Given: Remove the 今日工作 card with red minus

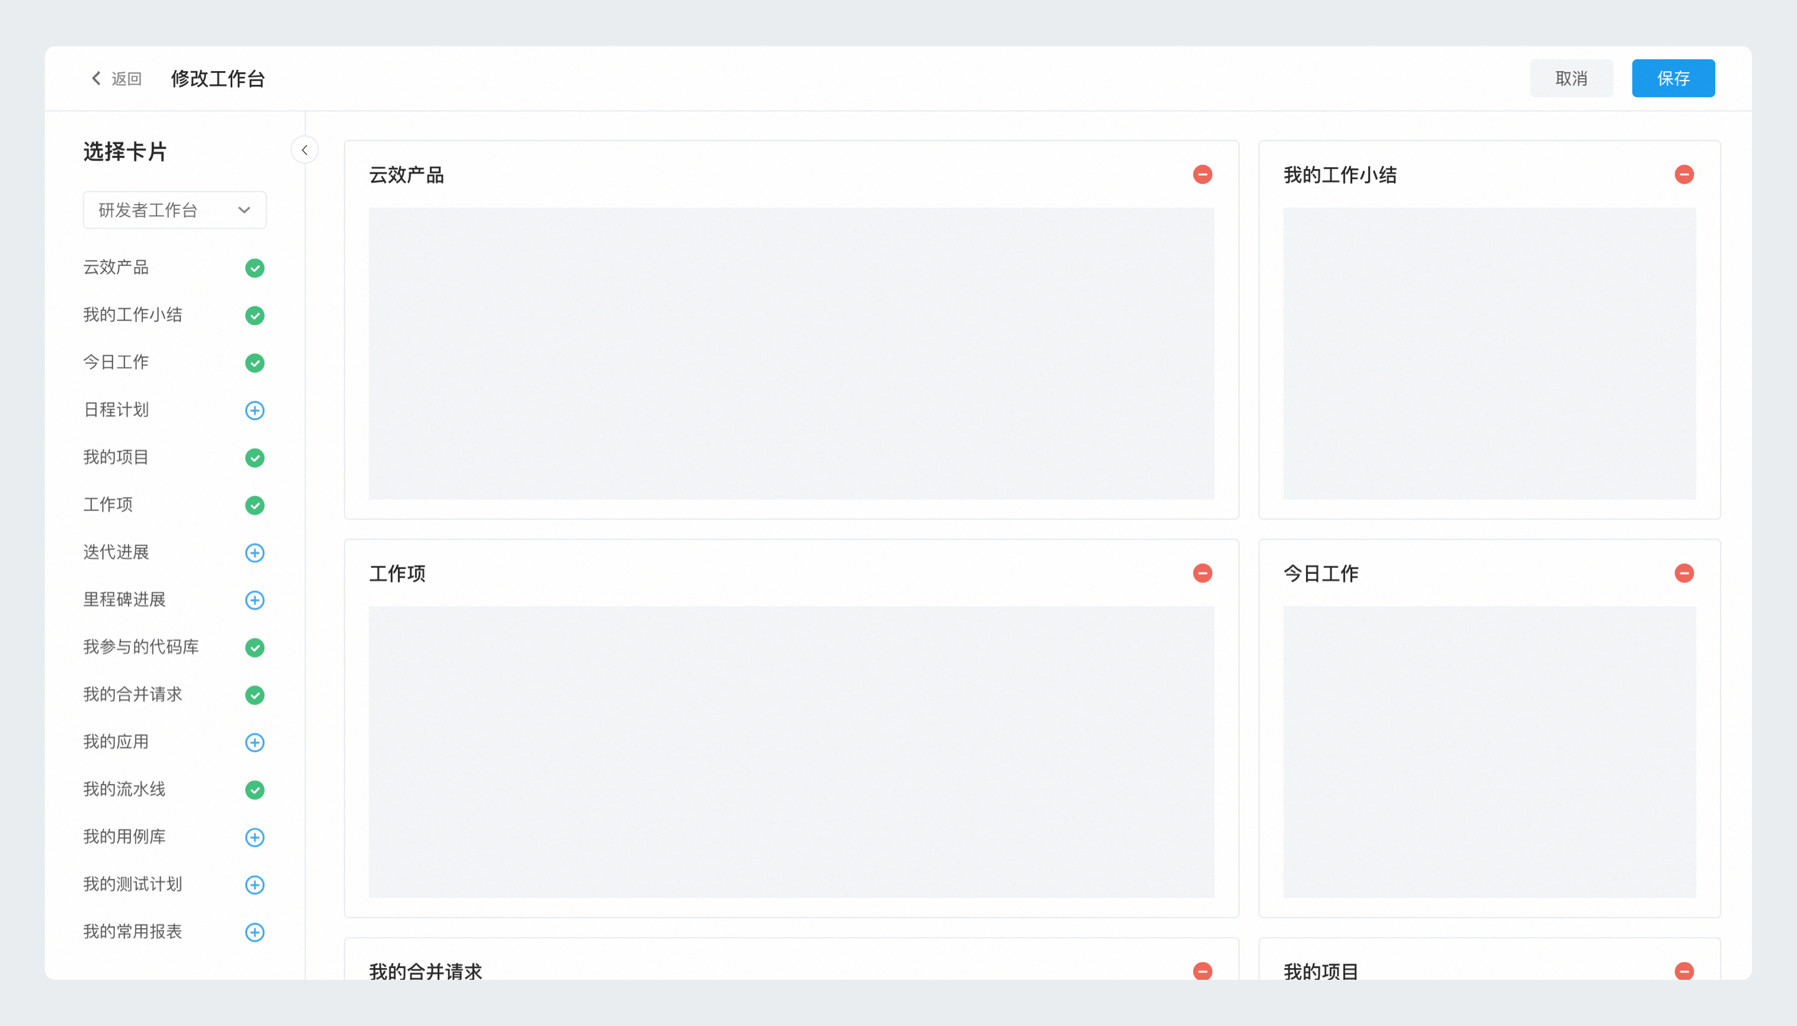Looking at the screenshot, I should tap(1684, 573).
